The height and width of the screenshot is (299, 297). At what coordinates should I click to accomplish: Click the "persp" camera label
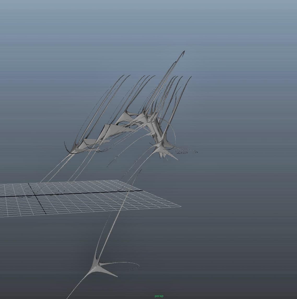click(159, 296)
